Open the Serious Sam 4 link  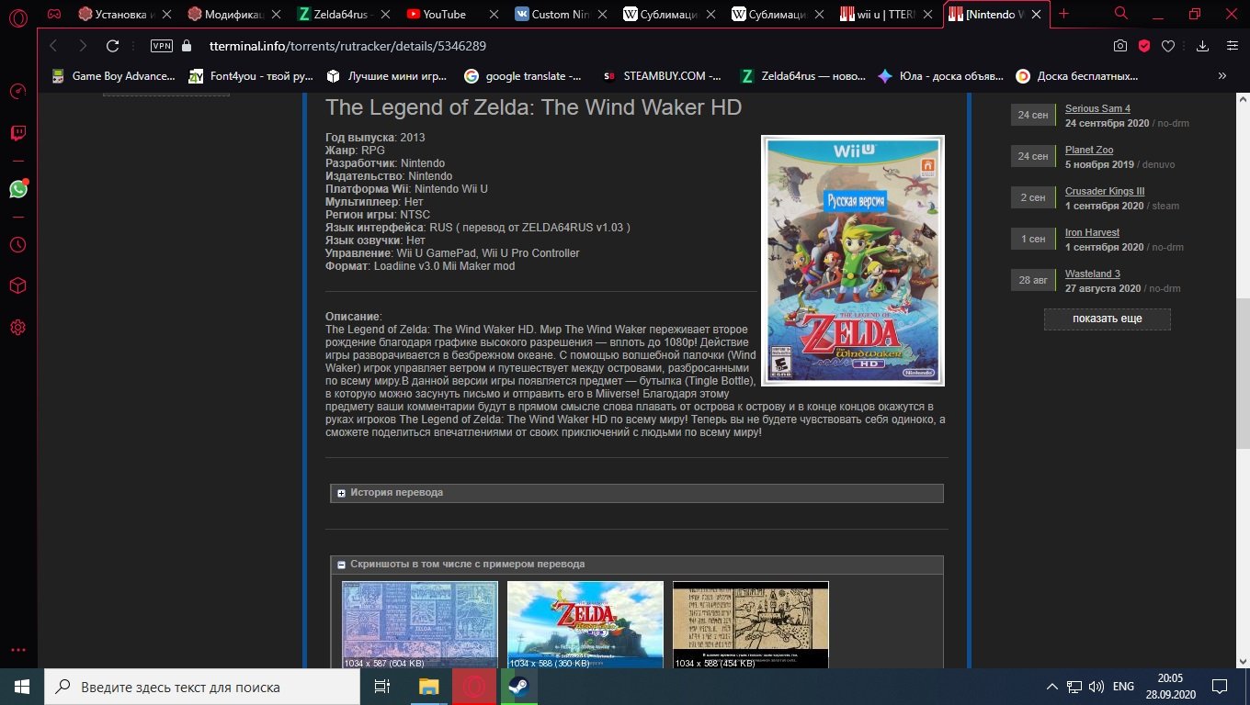(x=1097, y=108)
